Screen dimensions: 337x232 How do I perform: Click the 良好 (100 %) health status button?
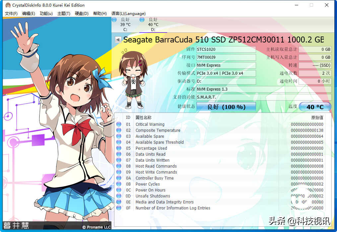226,107
